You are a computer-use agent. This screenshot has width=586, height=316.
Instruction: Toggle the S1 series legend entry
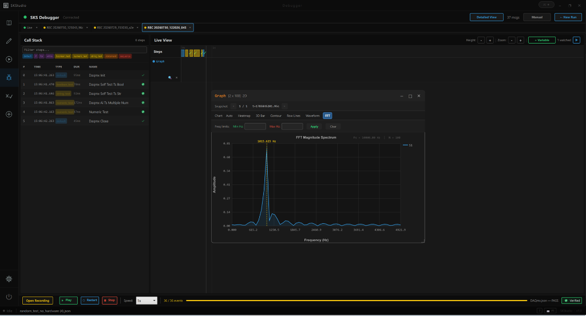[x=407, y=145]
